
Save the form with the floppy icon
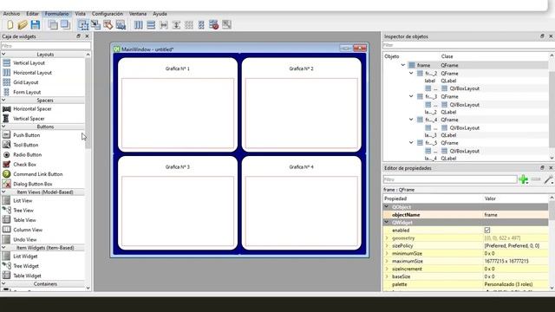pyautogui.click(x=36, y=25)
